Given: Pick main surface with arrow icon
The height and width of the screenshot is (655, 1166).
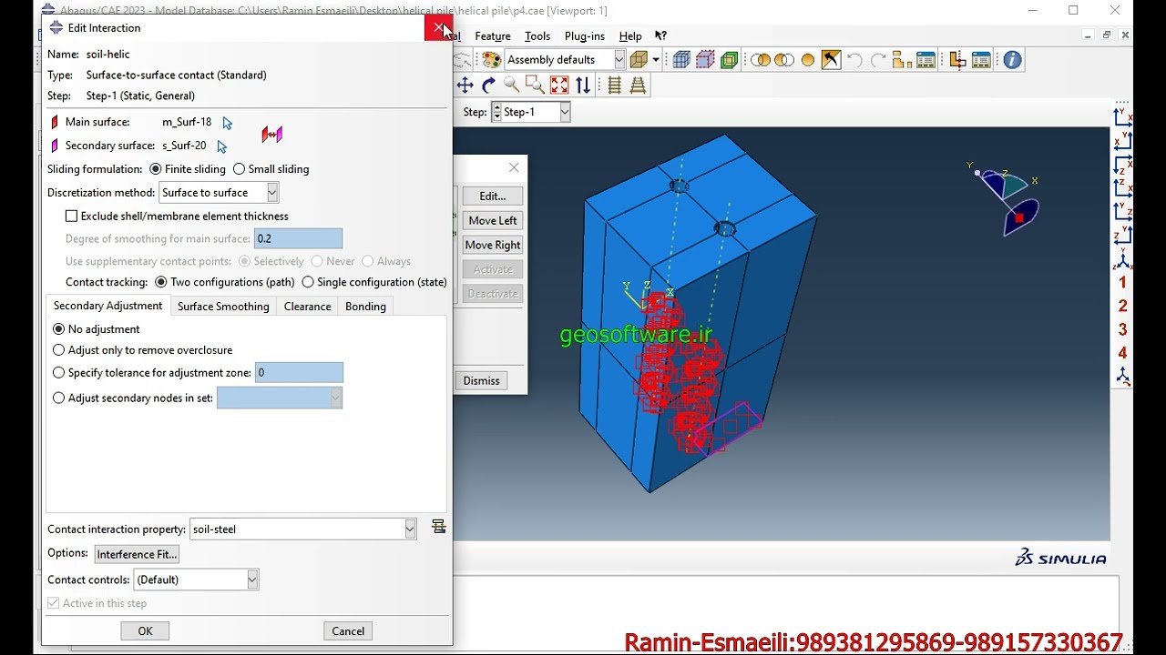Looking at the screenshot, I should (x=228, y=123).
